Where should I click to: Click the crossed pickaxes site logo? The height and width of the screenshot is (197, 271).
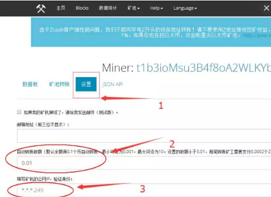coord(41,8)
